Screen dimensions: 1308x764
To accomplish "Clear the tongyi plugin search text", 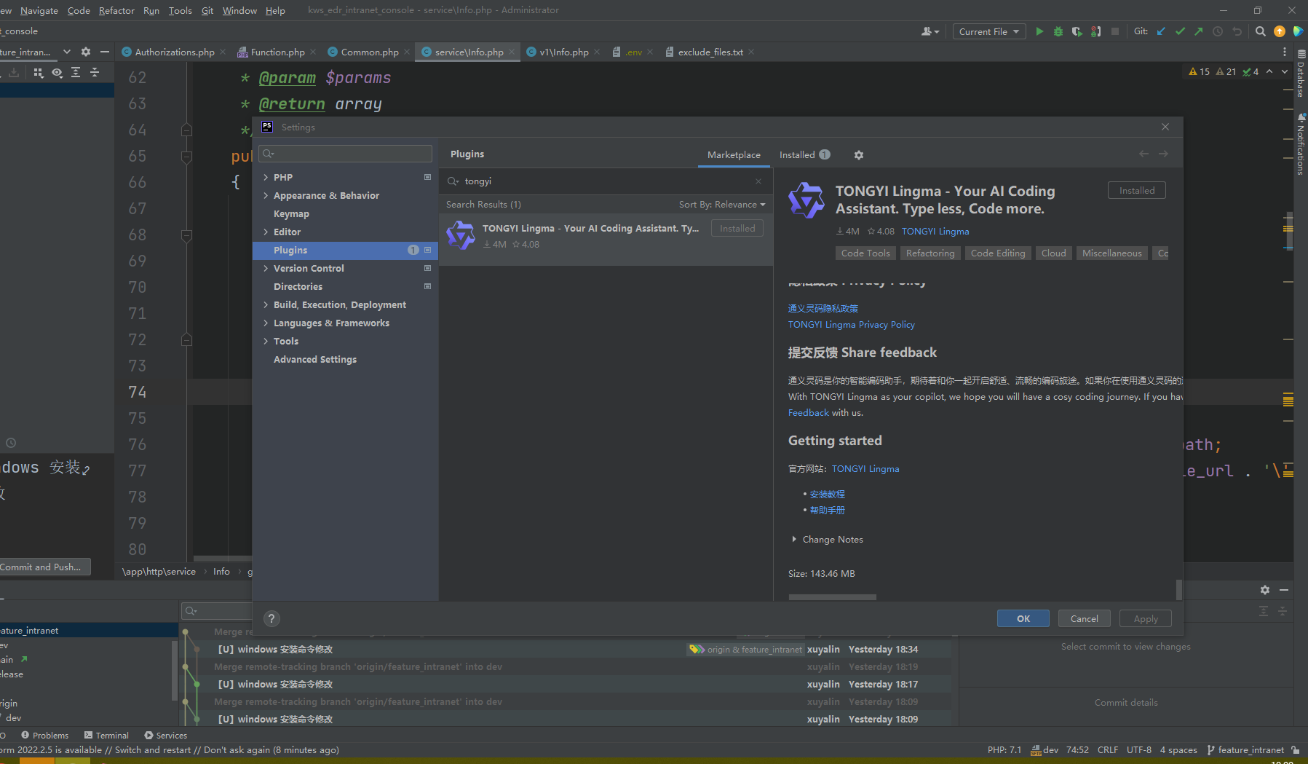I will click(x=758, y=181).
